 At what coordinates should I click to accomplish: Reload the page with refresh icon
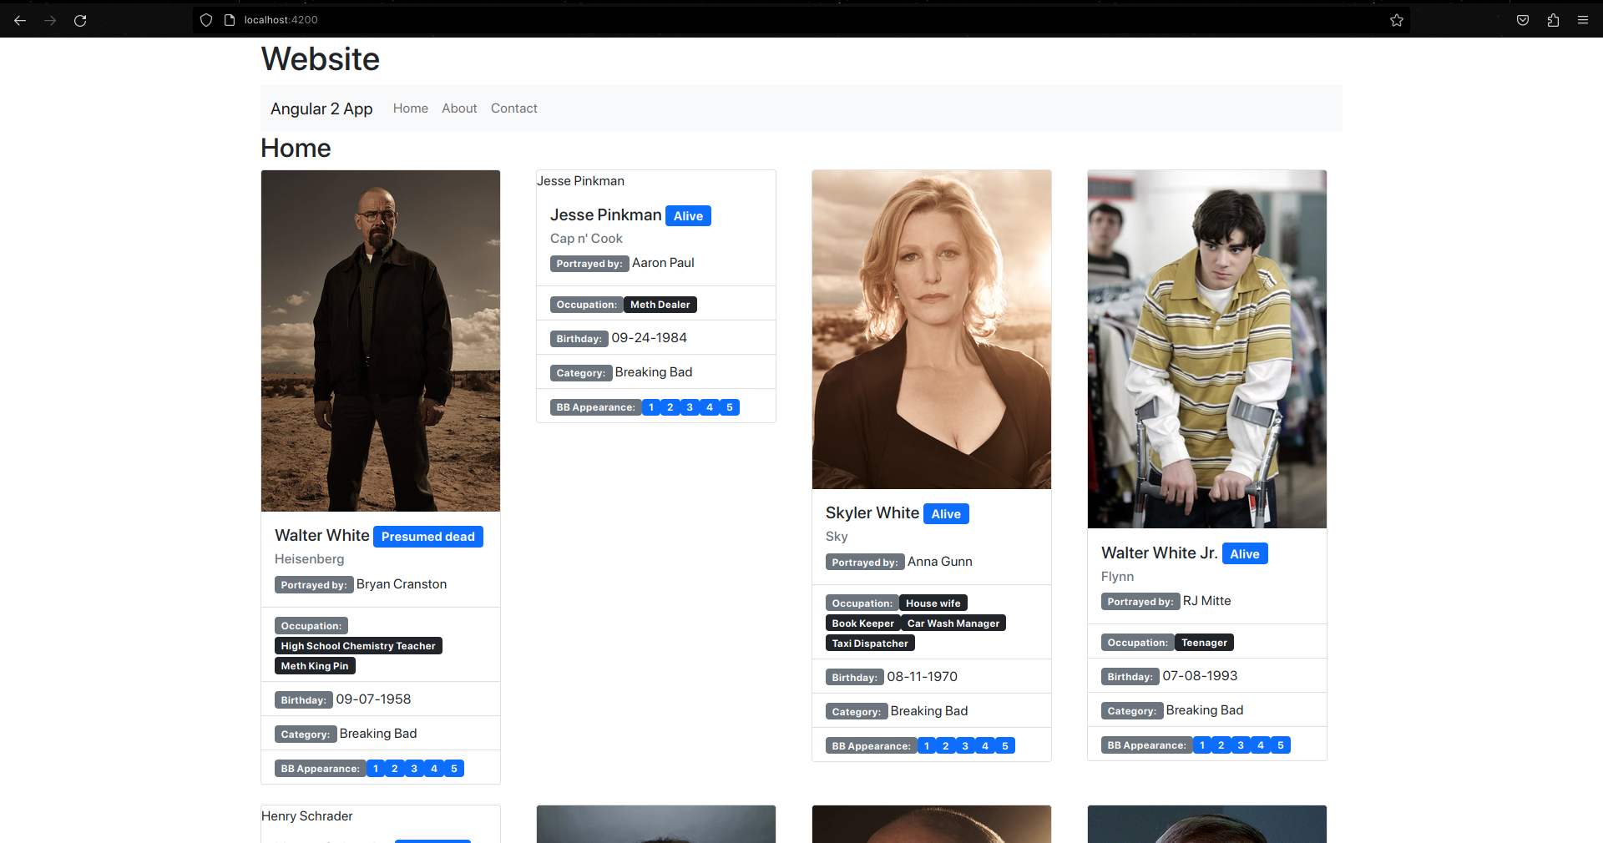point(80,20)
